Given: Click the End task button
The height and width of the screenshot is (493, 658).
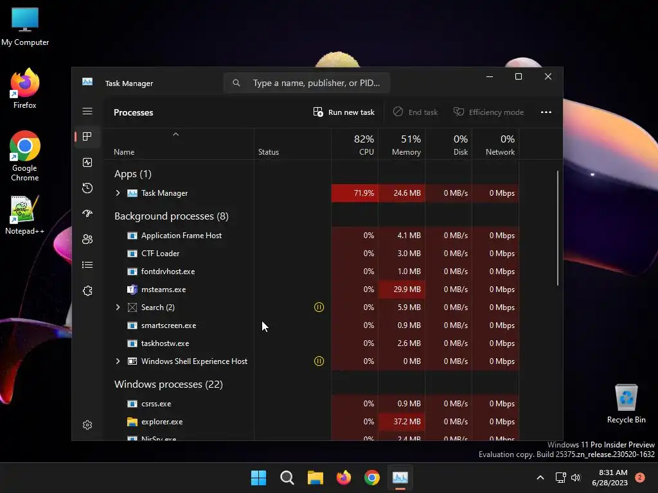Looking at the screenshot, I should tap(416, 112).
